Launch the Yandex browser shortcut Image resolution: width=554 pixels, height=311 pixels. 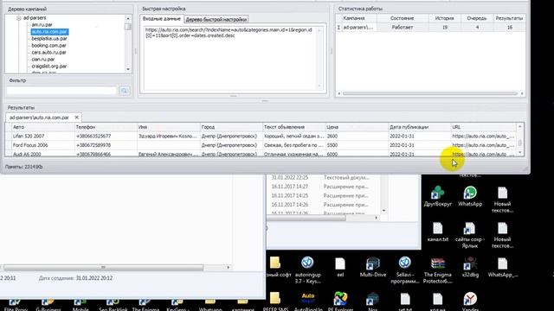coord(470,301)
